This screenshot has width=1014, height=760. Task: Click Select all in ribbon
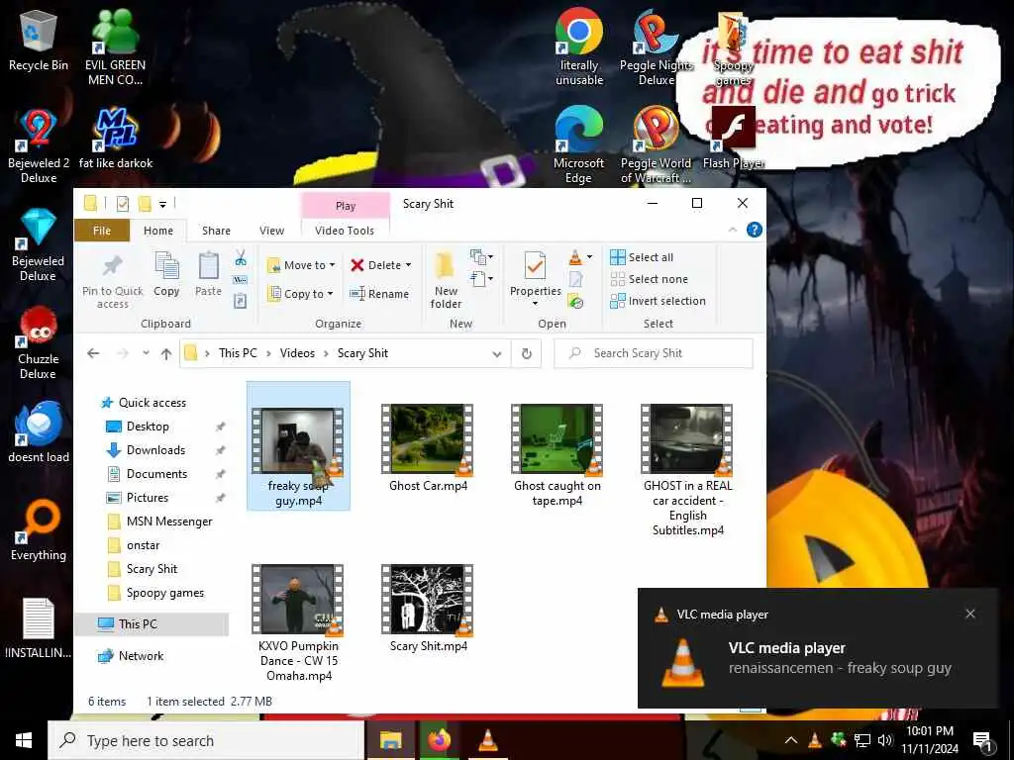[642, 257]
